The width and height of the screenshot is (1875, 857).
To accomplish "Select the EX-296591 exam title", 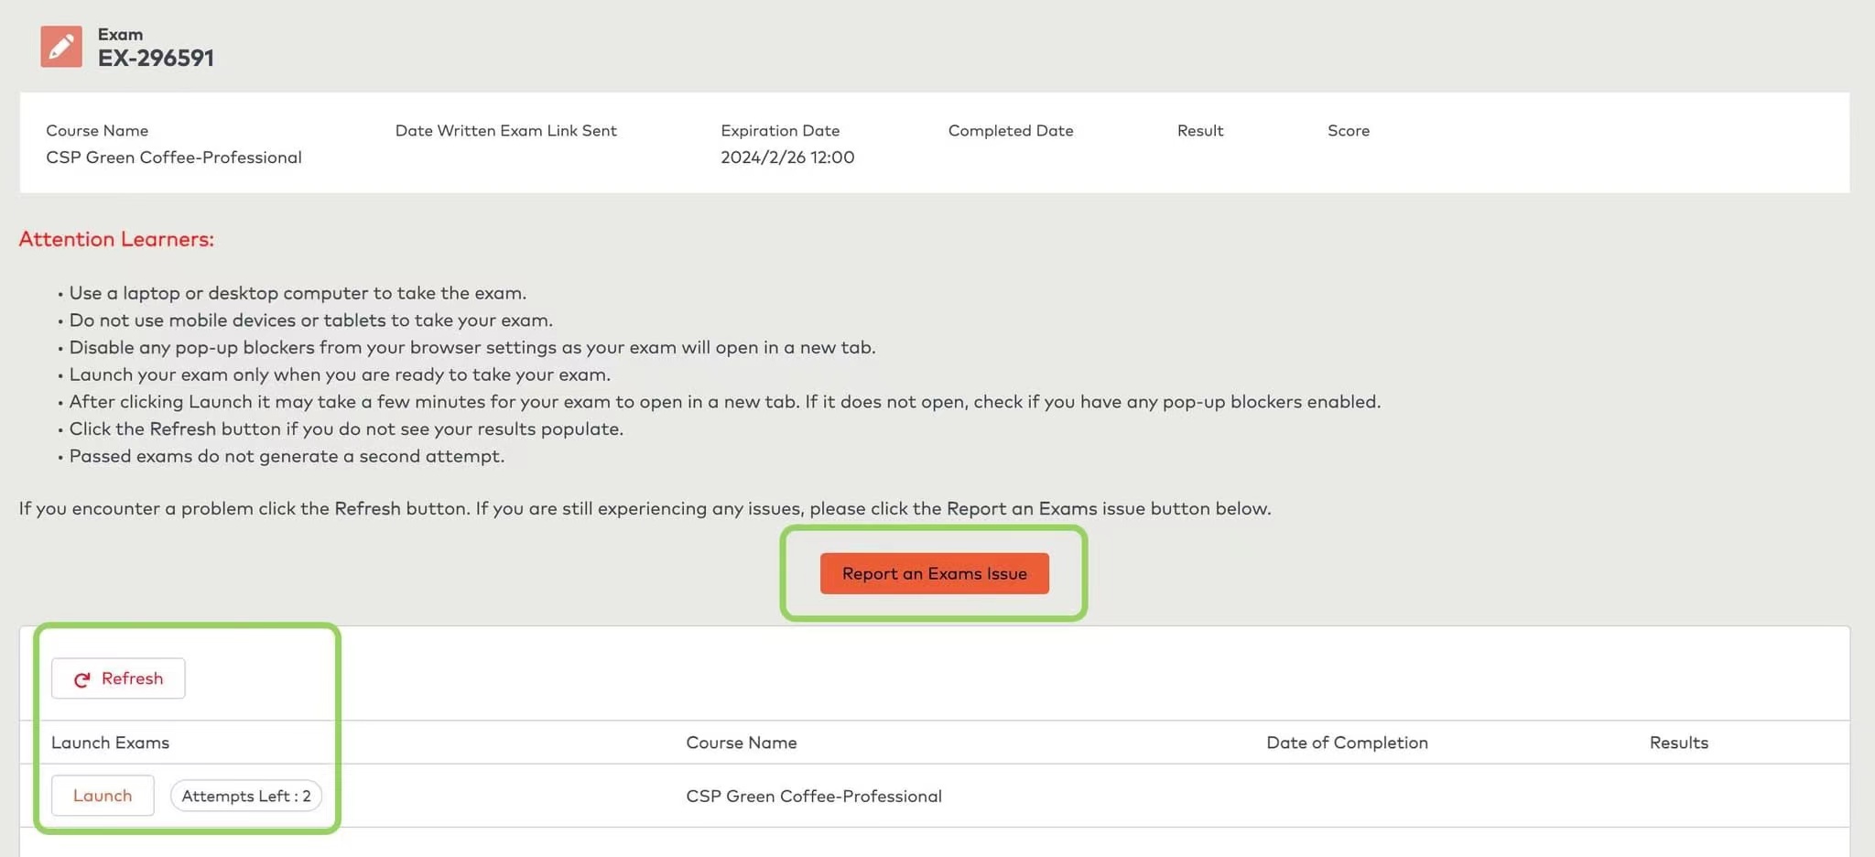I will click(156, 58).
